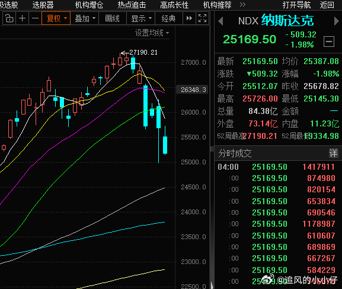The height and width of the screenshot is (289, 342).
Task: Open 热点追击 menu
Action: click(132, 5)
